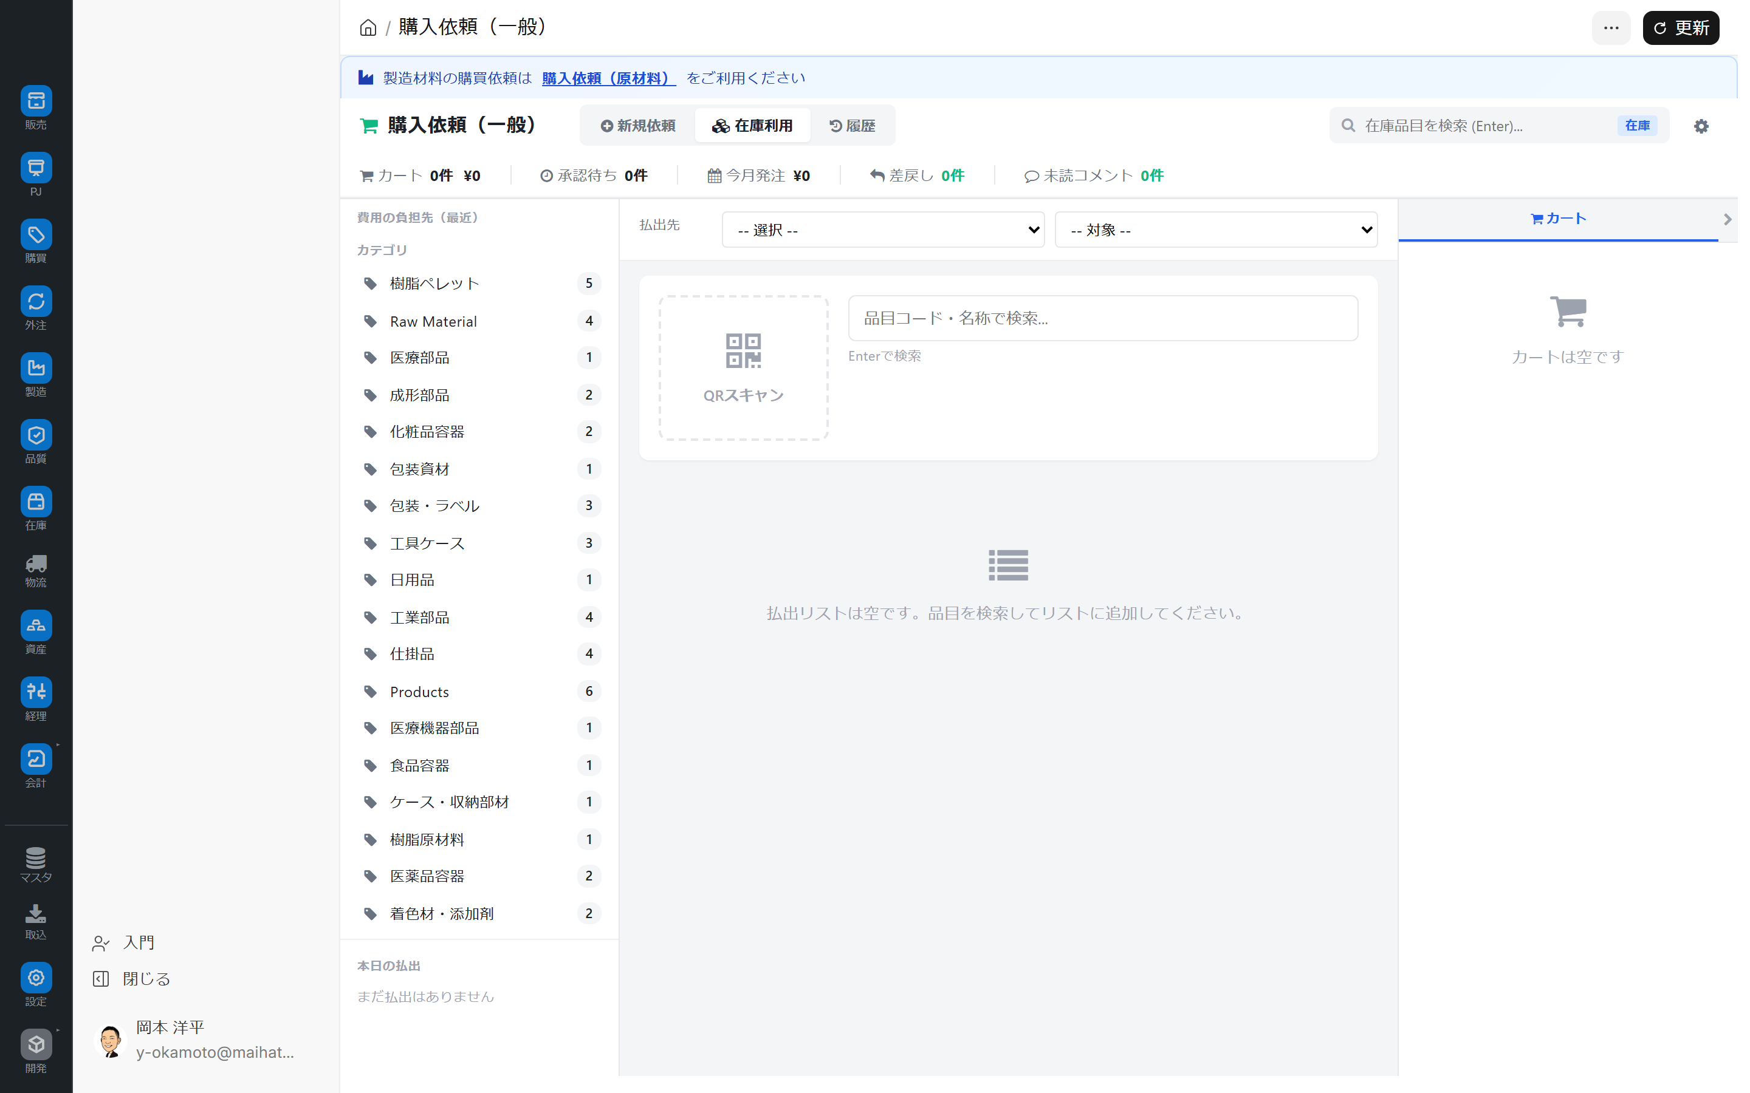Collapse the cart panel with chevron arrow
Viewport: 1750px width, 1093px height.
pos(1727,219)
